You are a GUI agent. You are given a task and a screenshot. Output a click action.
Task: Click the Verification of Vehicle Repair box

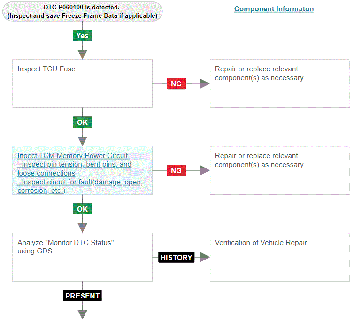pyautogui.click(x=279, y=257)
